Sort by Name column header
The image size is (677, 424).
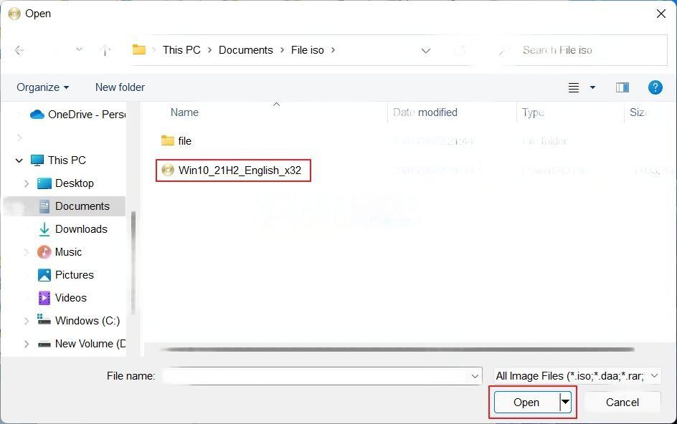[x=184, y=112]
